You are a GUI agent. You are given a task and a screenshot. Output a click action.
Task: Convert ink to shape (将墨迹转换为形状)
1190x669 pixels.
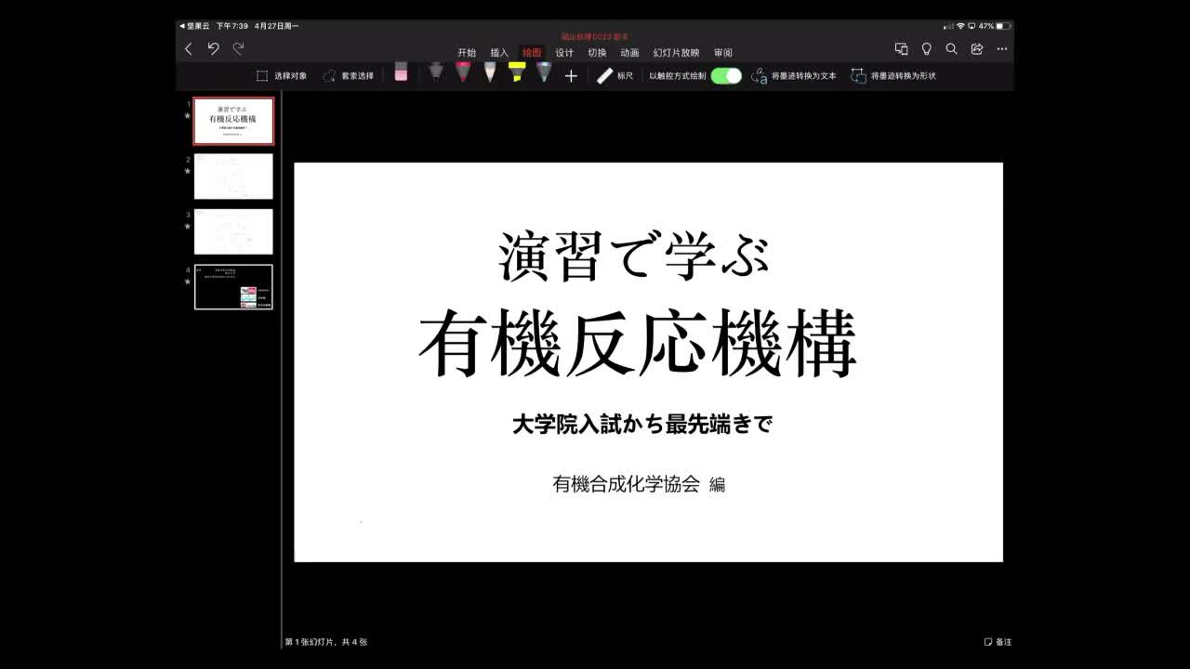click(893, 75)
